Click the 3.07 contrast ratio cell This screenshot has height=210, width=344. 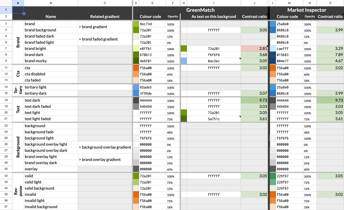(254, 94)
